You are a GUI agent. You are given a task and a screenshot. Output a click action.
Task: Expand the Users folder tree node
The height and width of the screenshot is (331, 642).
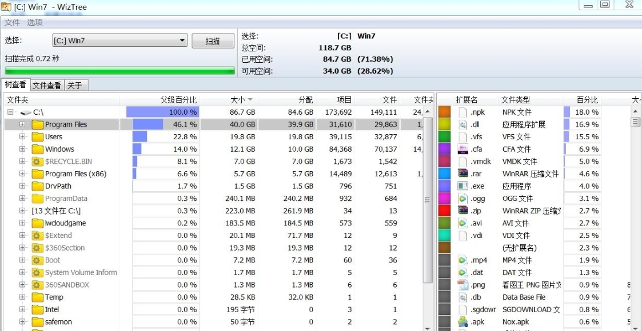point(22,137)
